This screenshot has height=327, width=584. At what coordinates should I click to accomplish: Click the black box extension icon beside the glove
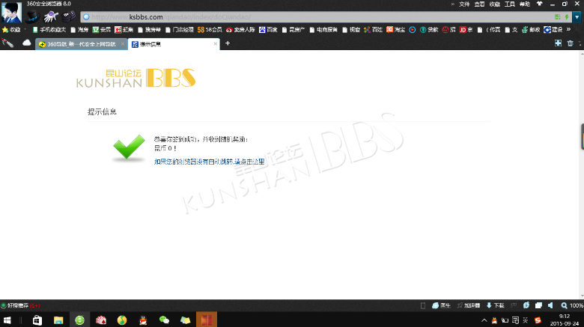coord(69,16)
